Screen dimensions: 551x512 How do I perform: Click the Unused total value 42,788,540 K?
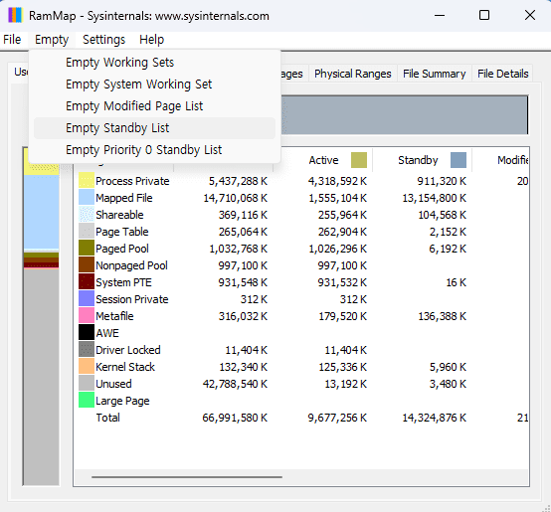pos(235,384)
